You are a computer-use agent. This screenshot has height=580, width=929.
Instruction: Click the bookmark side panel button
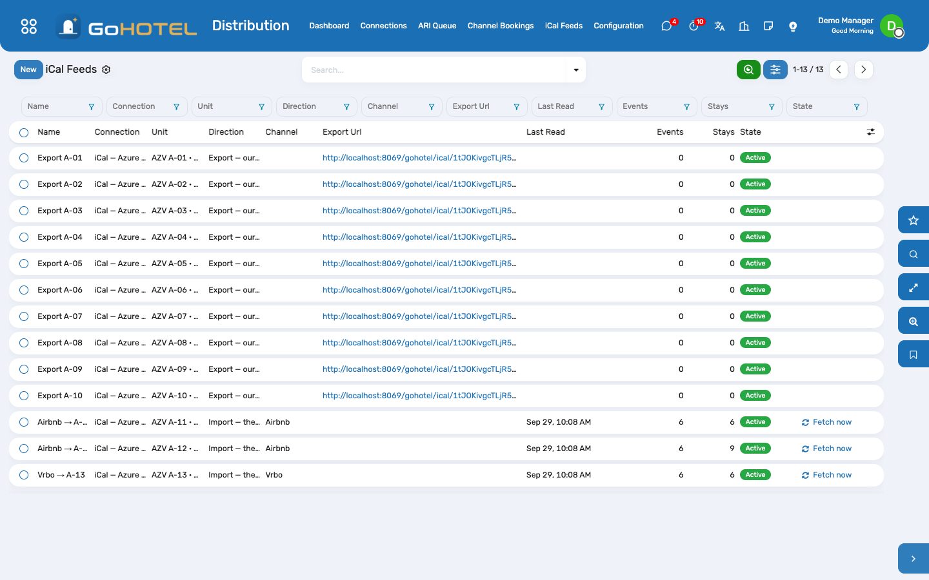click(x=914, y=354)
